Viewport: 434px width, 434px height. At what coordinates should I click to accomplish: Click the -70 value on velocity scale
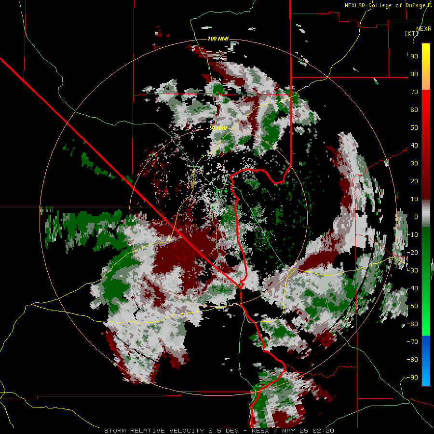coord(412,342)
